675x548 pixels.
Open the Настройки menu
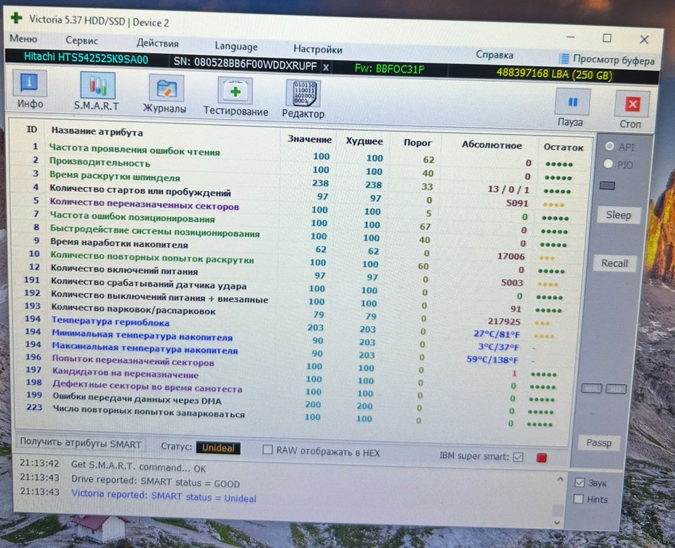pyautogui.click(x=318, y=49)
